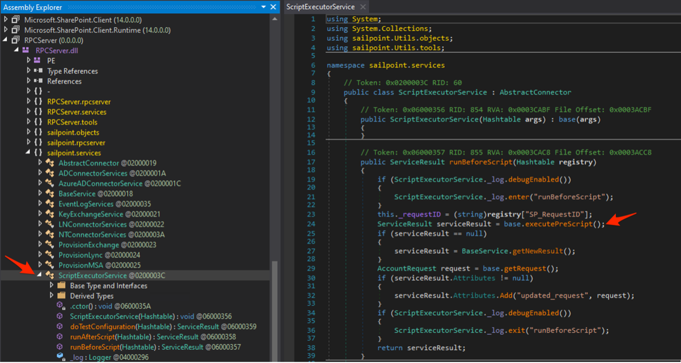681x363 pixels.
Task: Click the EventLogServices class icon
Action: click(x=50, y=204)
